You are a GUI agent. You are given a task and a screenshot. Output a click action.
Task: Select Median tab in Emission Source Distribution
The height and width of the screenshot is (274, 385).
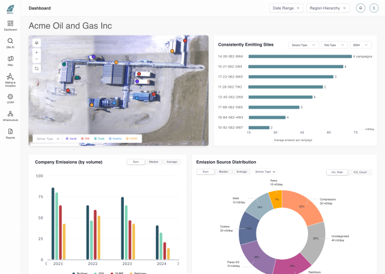223,171
